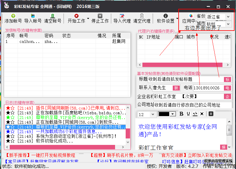The image size is (236, 169).
Task: Click the 清空代理 clear proxy icon
Action: click(x=142, y=16)
